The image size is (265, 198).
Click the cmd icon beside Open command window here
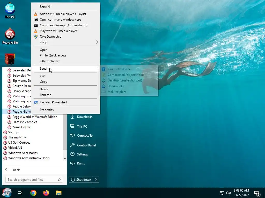click(x=36, y=20)
